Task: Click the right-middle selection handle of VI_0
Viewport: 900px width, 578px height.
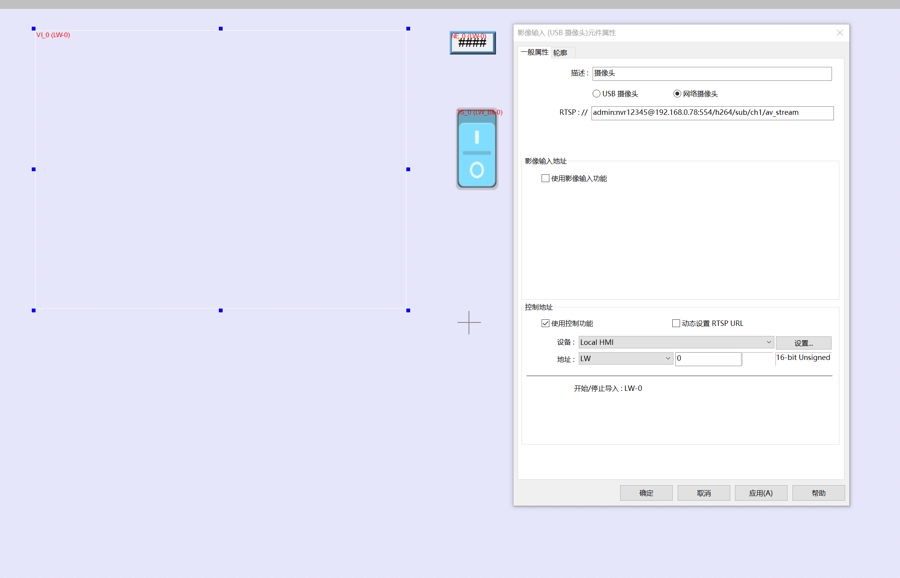Action: pos(408,169)
